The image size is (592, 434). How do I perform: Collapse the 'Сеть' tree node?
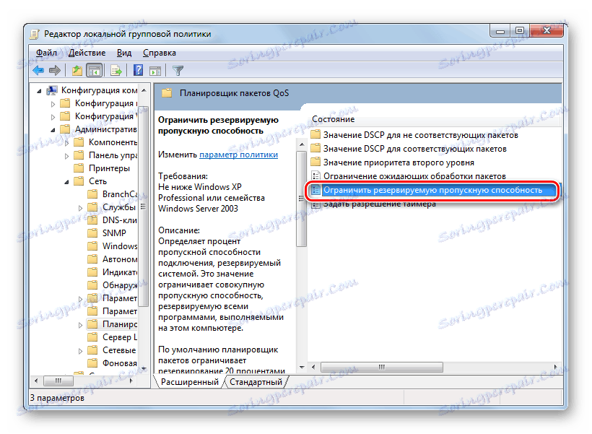pyautogui.click(x=66, y=182)
